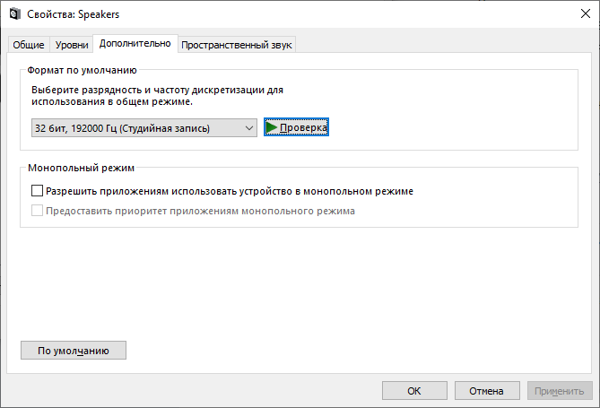
Task: Restore settings with По умолчанию button
Action: pos(73,351)
